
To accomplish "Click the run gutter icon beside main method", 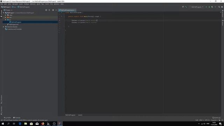I will [x=62, y=16].
